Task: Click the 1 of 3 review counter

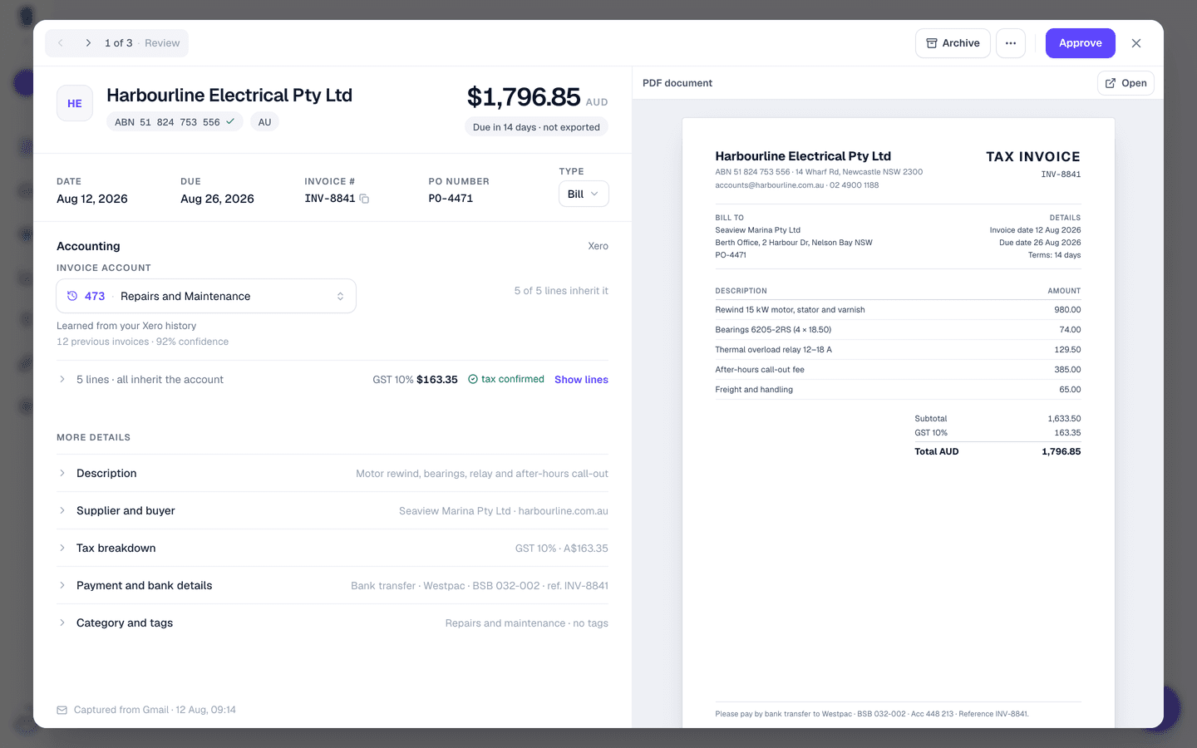Action: tap(118, 43)
